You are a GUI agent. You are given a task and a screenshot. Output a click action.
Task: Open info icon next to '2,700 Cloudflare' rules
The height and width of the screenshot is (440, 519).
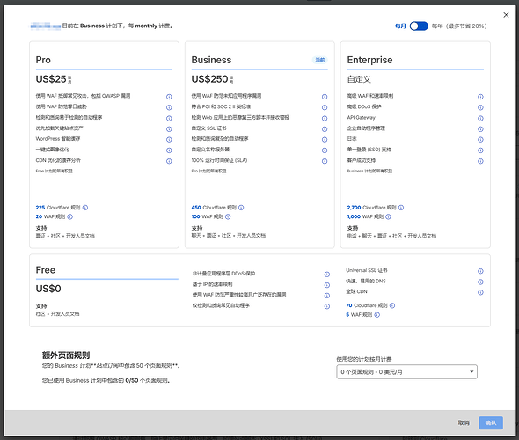(401, 208)
